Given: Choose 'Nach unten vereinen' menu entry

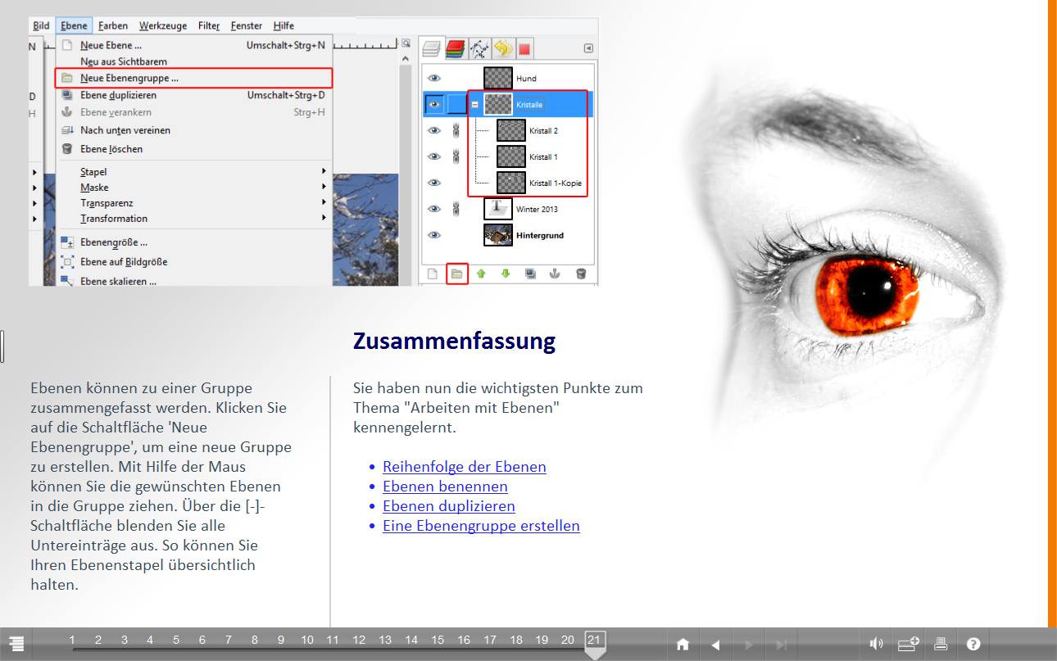Looking at the screenshot, I should click(x=194, y=130).
